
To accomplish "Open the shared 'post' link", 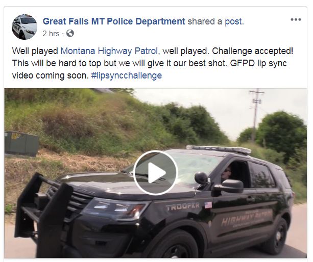I will click(x=234, y=21).
